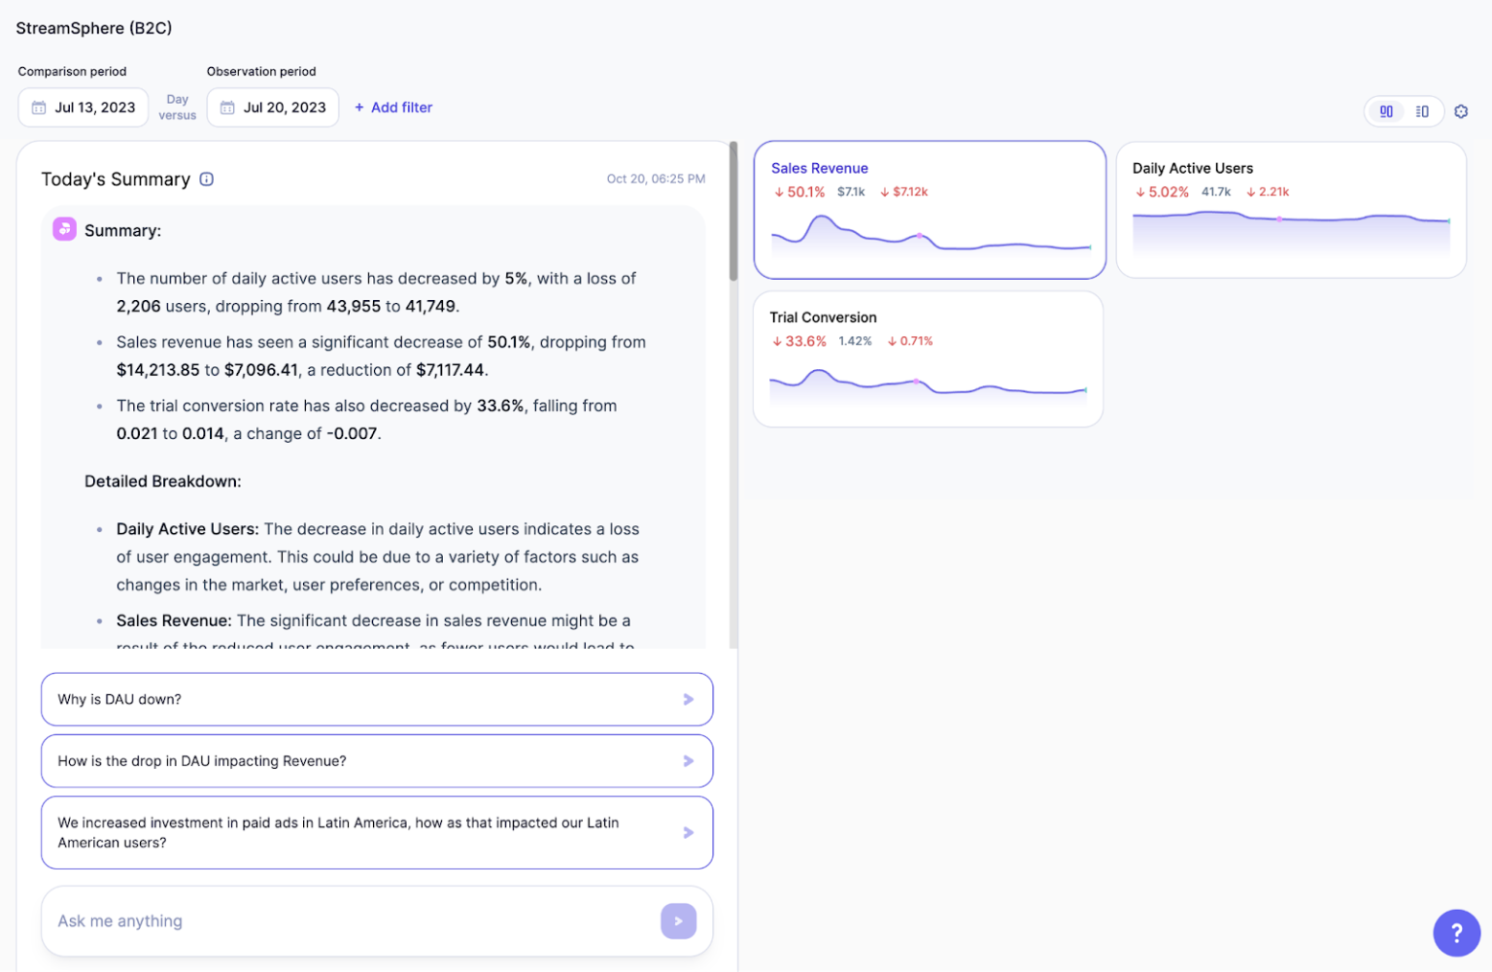Ask the suggested question 'Why is DAU down?'
Screen dimensions: 1492x972
(x=377, y=699)
